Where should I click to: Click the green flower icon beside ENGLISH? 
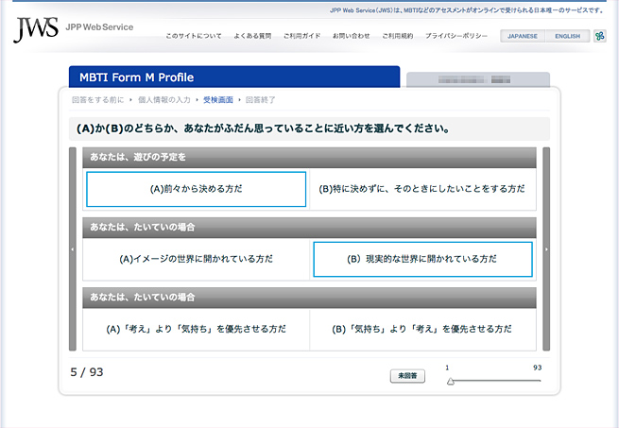click(600, 36)
